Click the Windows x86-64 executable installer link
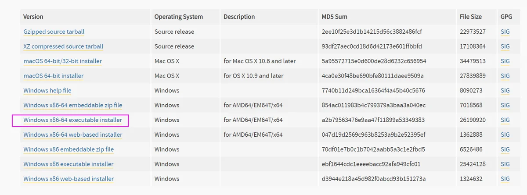 point(73,120)
